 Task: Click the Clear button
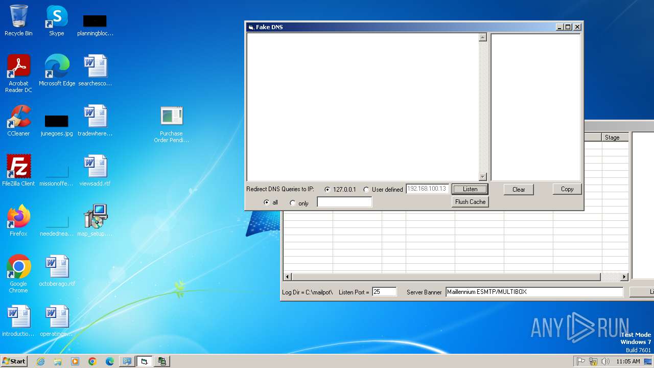click(519, 189)
